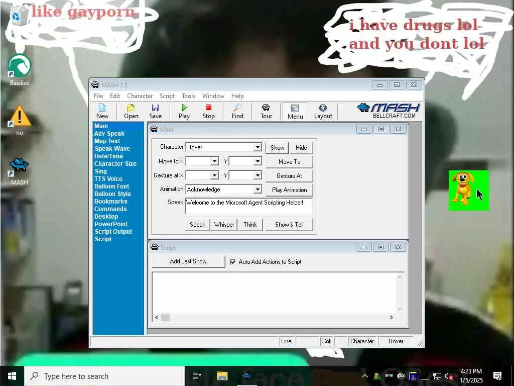Expand the Character dropdown showing Rover
This screenshot has height=386, width=514.
pyautogui.click(x=258, y=147)
